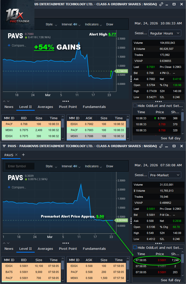The image size is (186, 284).
Task: Enable Hide OddLot checkbox in top window
Action: [x=135, y=106]
